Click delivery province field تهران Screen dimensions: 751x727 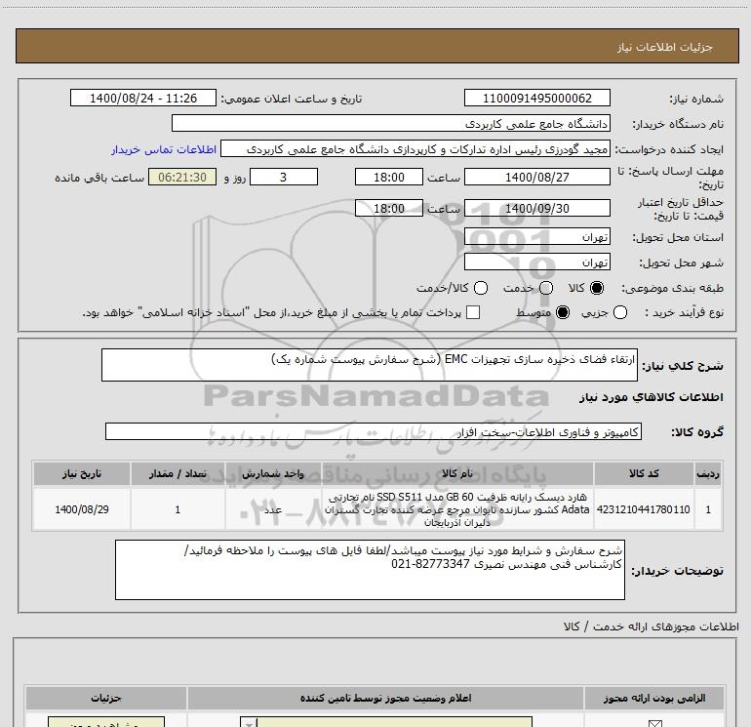point(536,236)
